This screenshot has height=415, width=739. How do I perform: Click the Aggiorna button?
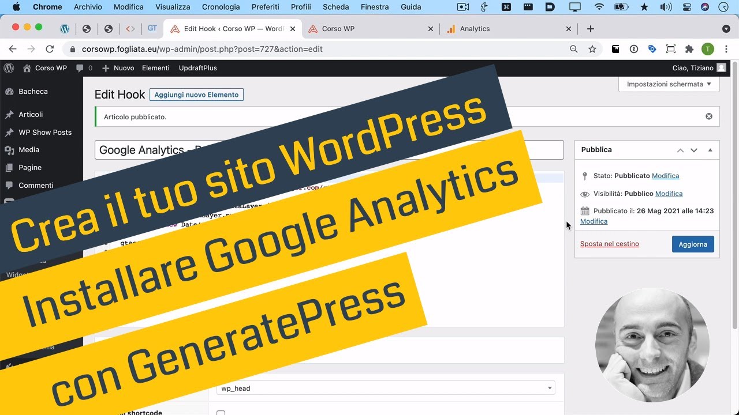coord(693,244)
